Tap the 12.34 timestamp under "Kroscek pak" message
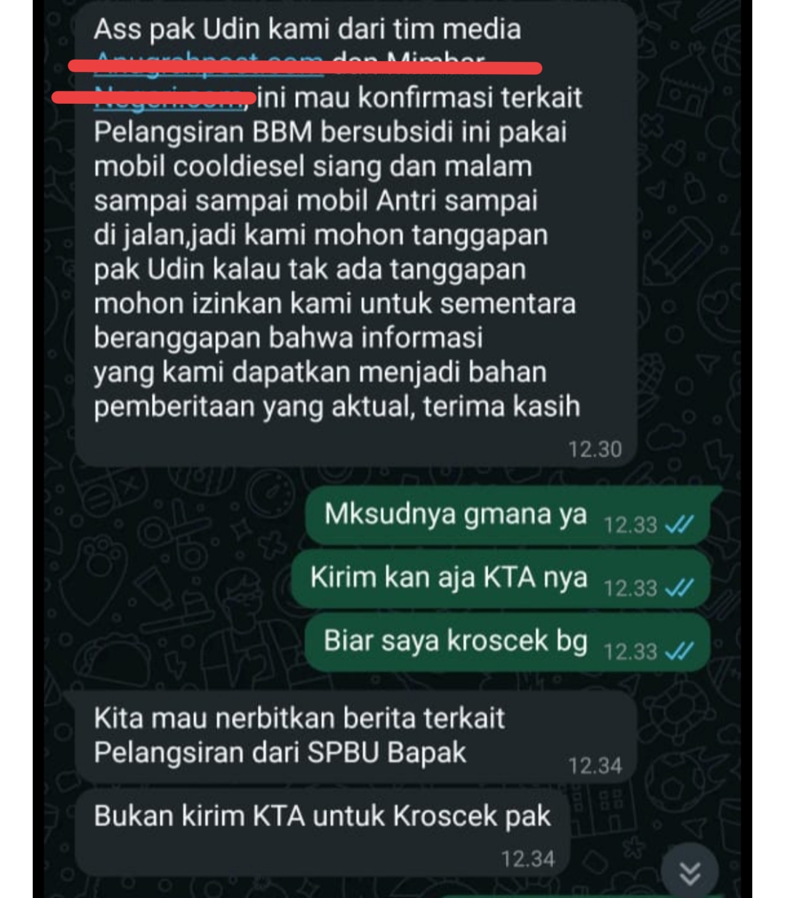 coord(528,859)
